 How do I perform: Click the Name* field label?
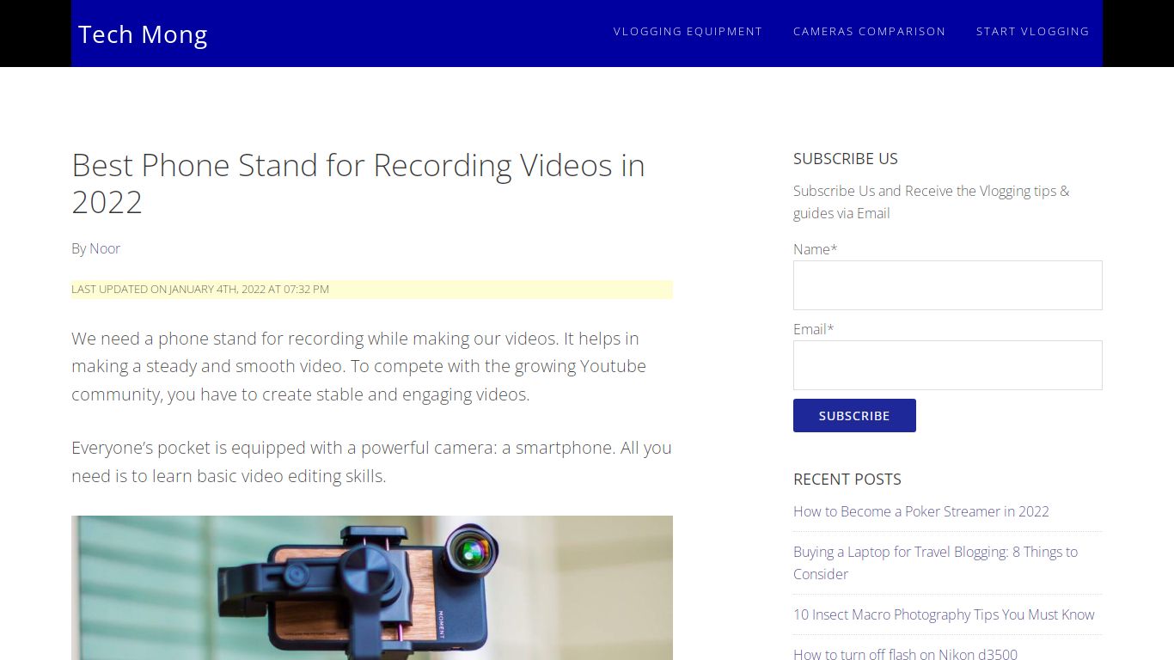pos(815,249)
